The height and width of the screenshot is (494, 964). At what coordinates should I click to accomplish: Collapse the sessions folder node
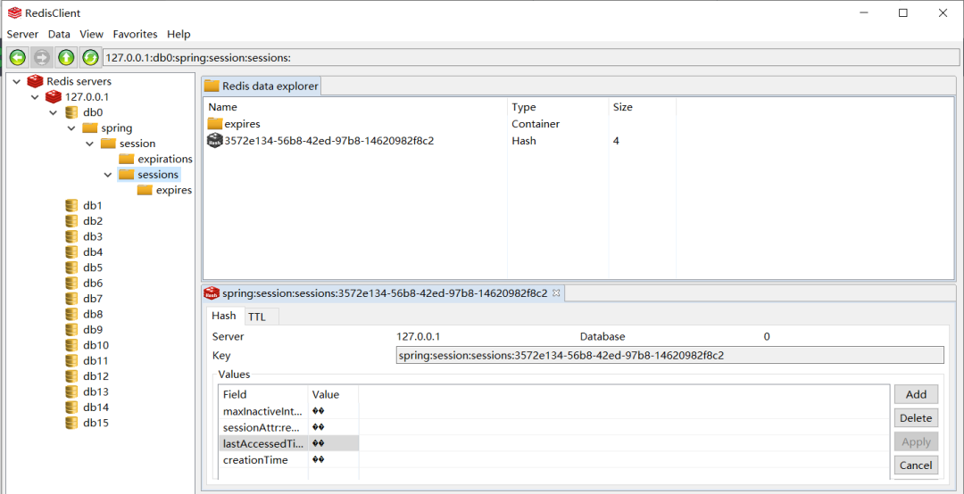pyautogui.click(x=108, y=175)
